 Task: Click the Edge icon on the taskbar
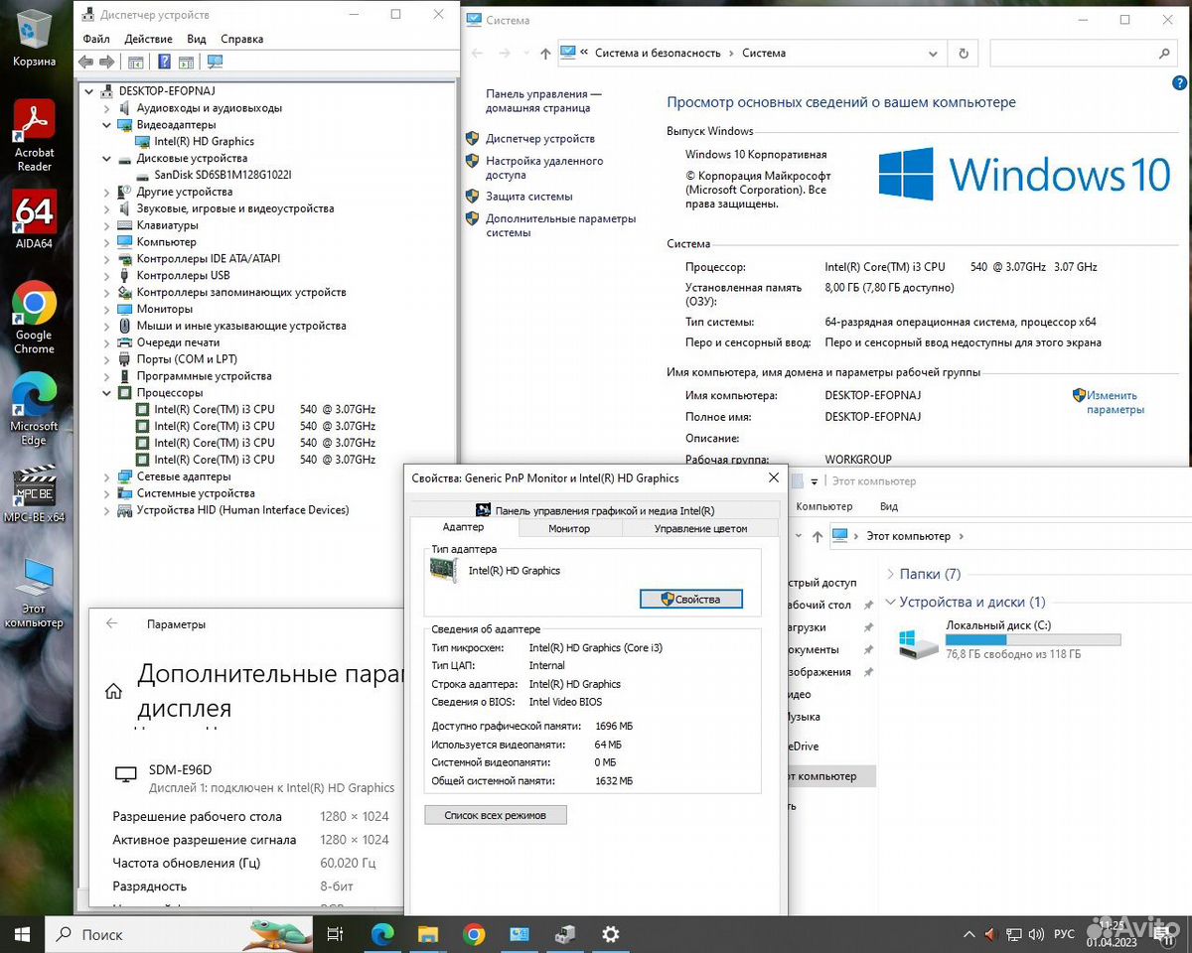382,934
